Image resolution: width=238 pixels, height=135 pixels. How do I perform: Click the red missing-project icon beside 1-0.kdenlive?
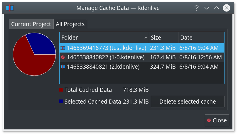click(x=63, y=57)
